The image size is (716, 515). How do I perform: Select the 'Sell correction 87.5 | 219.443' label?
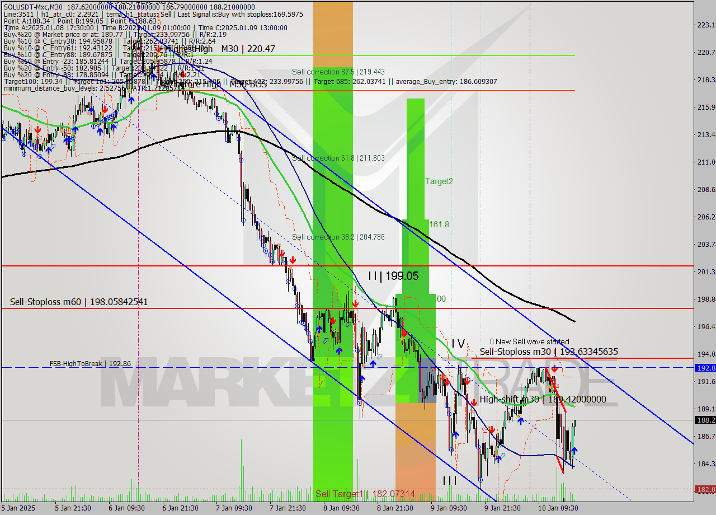(x=338, y=72)
